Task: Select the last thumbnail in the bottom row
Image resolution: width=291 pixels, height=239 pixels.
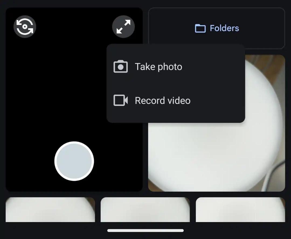Action: click(x=240, y=210)
